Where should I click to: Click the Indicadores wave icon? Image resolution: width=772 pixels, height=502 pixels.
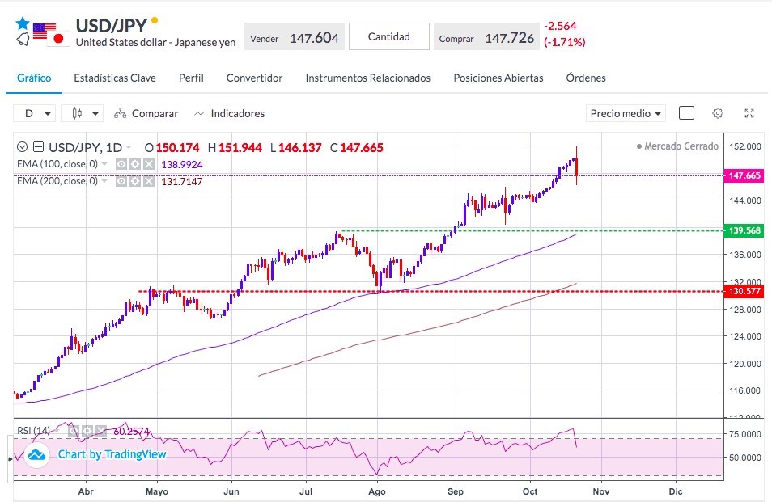click(199, 114)
